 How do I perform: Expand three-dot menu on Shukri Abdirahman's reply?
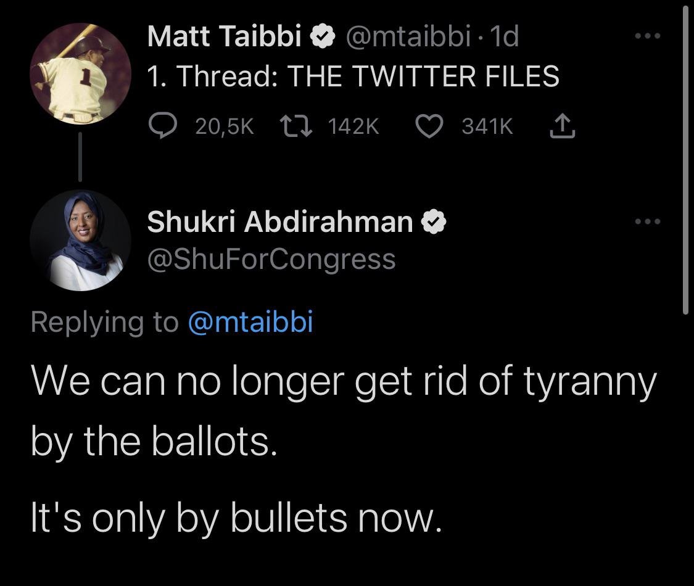pyautogui.click(x=648, y=221)
